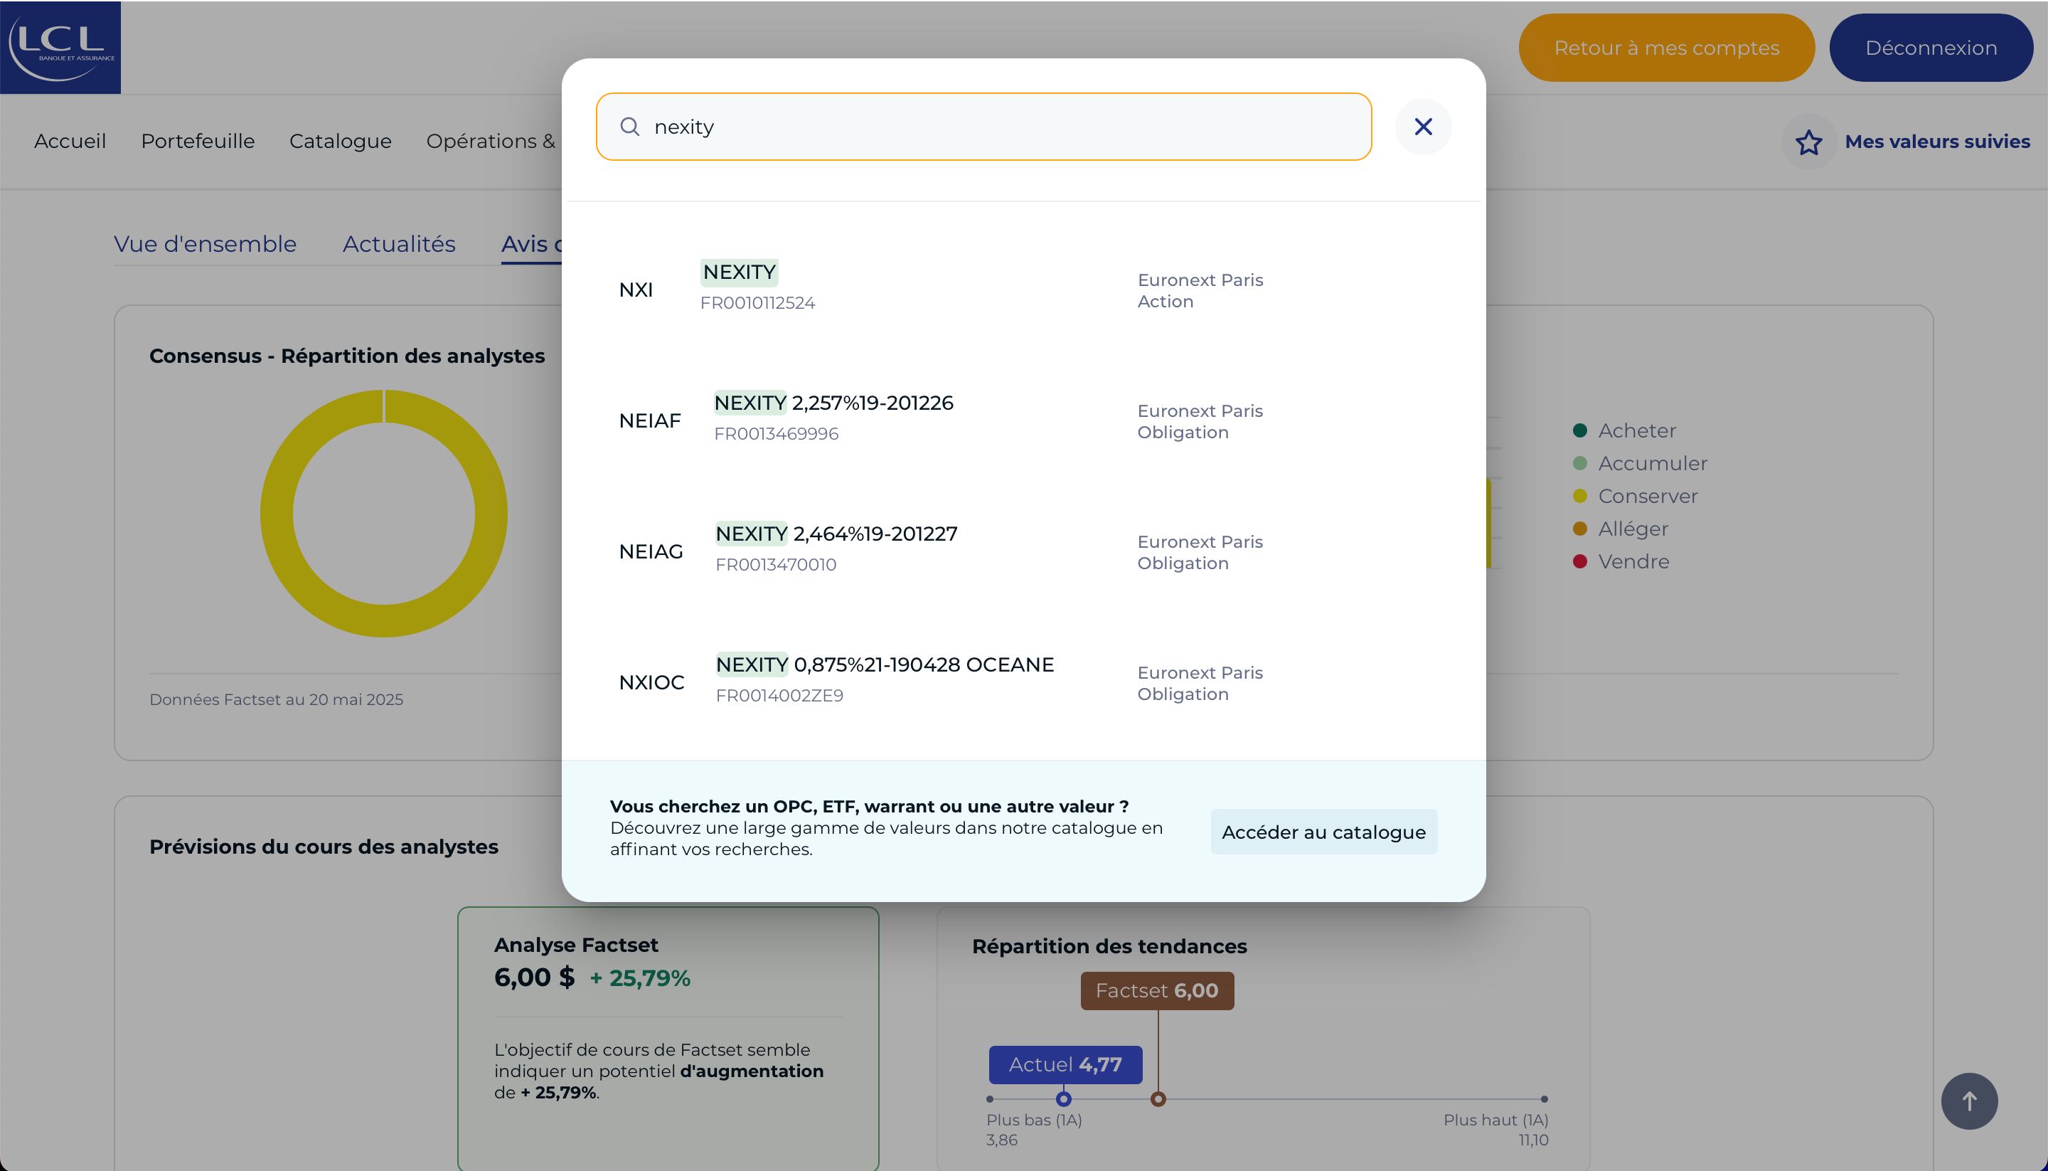The image size is (2048, 1171).
Task: Click Plus bas (1A) value 3,86
Action: [1001, 1140]
